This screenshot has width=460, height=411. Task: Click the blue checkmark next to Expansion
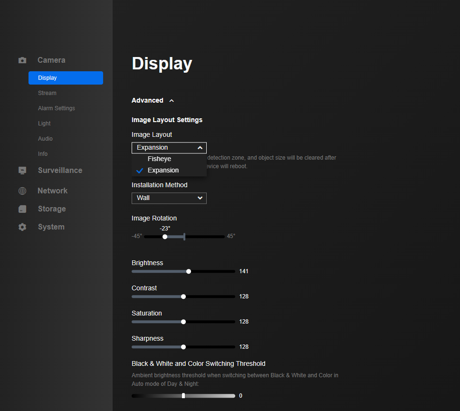pyautogui.click(x=140, y=171)
